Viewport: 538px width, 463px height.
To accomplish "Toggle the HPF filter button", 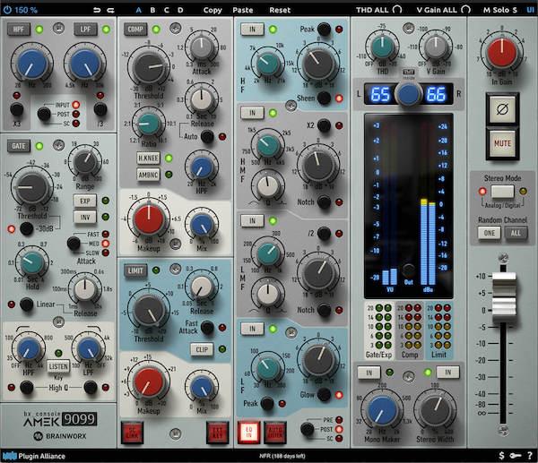I will (x=17, y=30).
